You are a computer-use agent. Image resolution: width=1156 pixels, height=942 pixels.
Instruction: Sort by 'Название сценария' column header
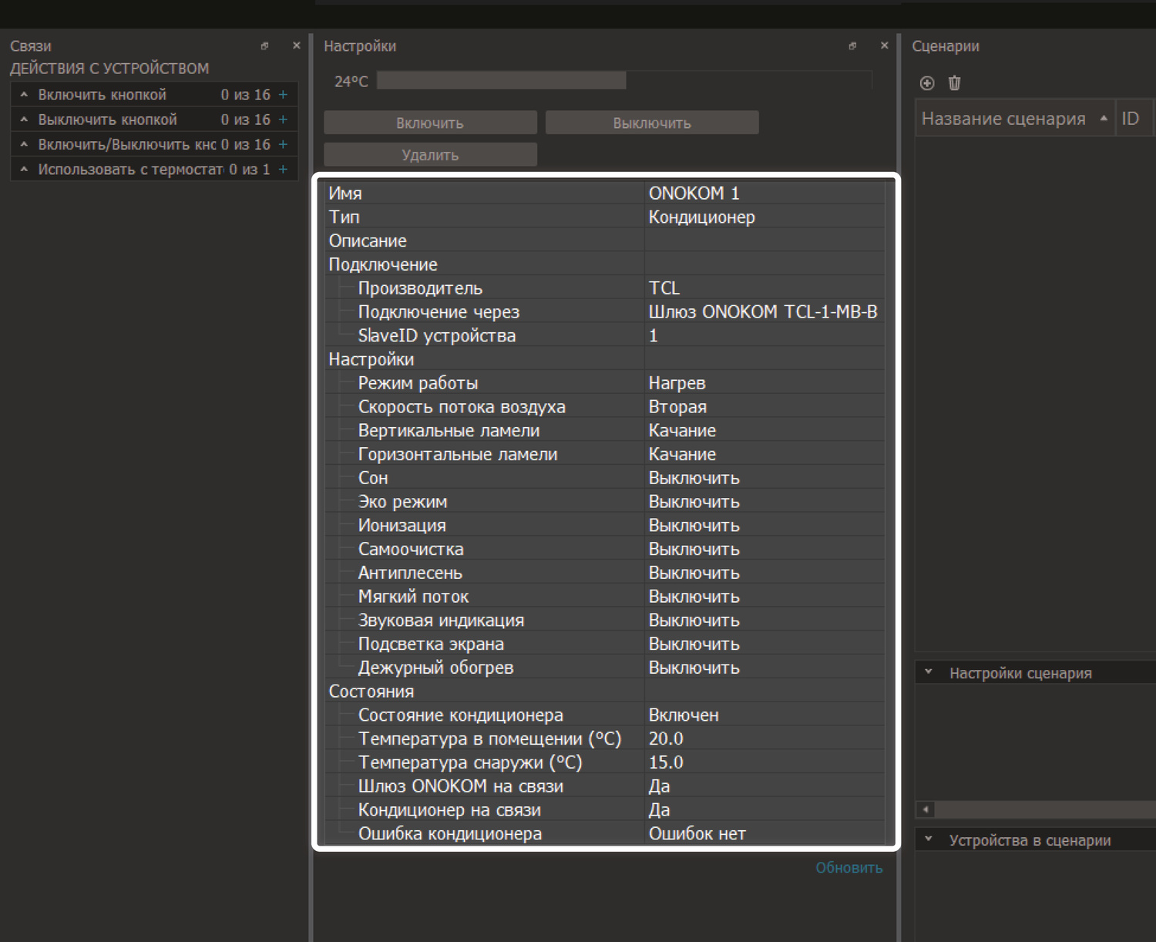click(x=1003, y=119)
